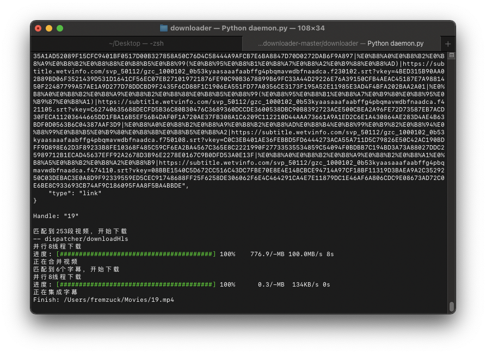Open a new terminal tab with plus
The height and width of the screenshot is (354, 486).
tap(447, 44)
